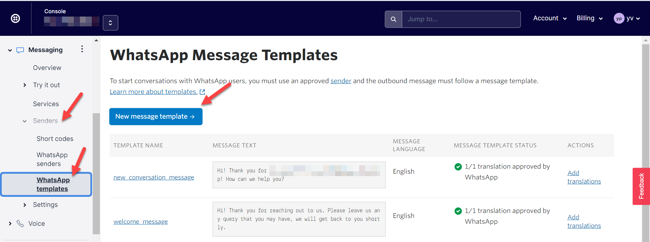Select WhatsApp templates in sidebar
The height and width of the screenshot is (242, 650).
46,184
